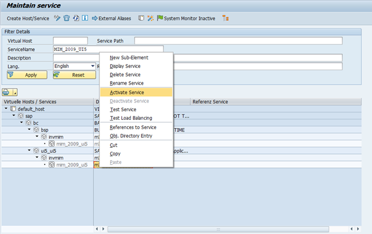Select Delete Service menu entry
This screenshot has height=234, width=372.
coord(125,75)
